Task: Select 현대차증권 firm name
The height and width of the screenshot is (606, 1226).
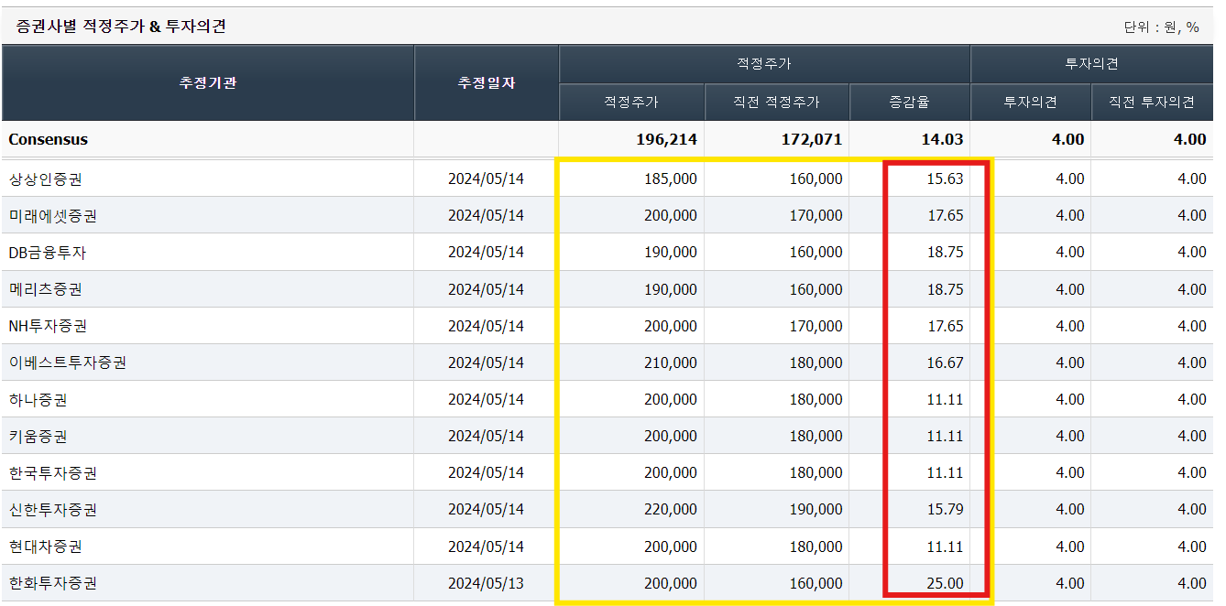Action: point(46,546)
